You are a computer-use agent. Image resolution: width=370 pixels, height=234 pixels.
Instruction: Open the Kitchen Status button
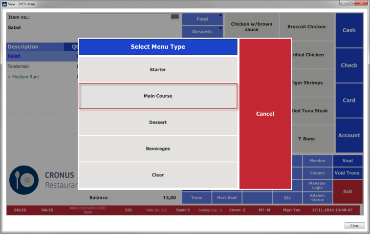[x=317, y=197]
